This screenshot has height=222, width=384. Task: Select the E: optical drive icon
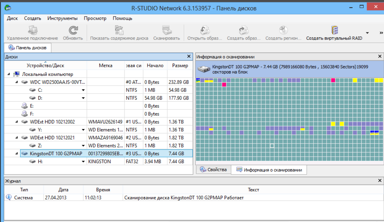24,106
